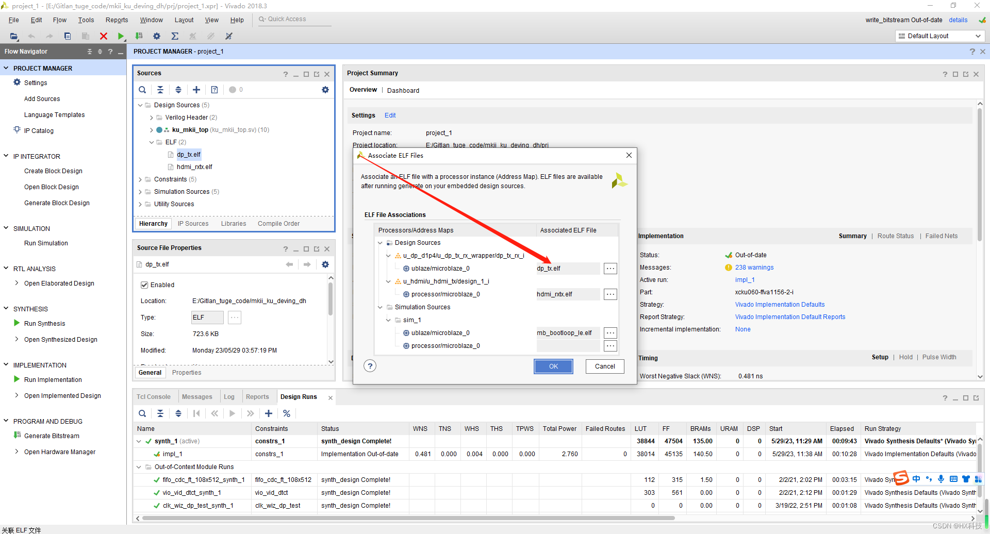The image size is (990, 534).
Task: Click the Design Runs horizontal scrollbar
Action: (408, 518)
